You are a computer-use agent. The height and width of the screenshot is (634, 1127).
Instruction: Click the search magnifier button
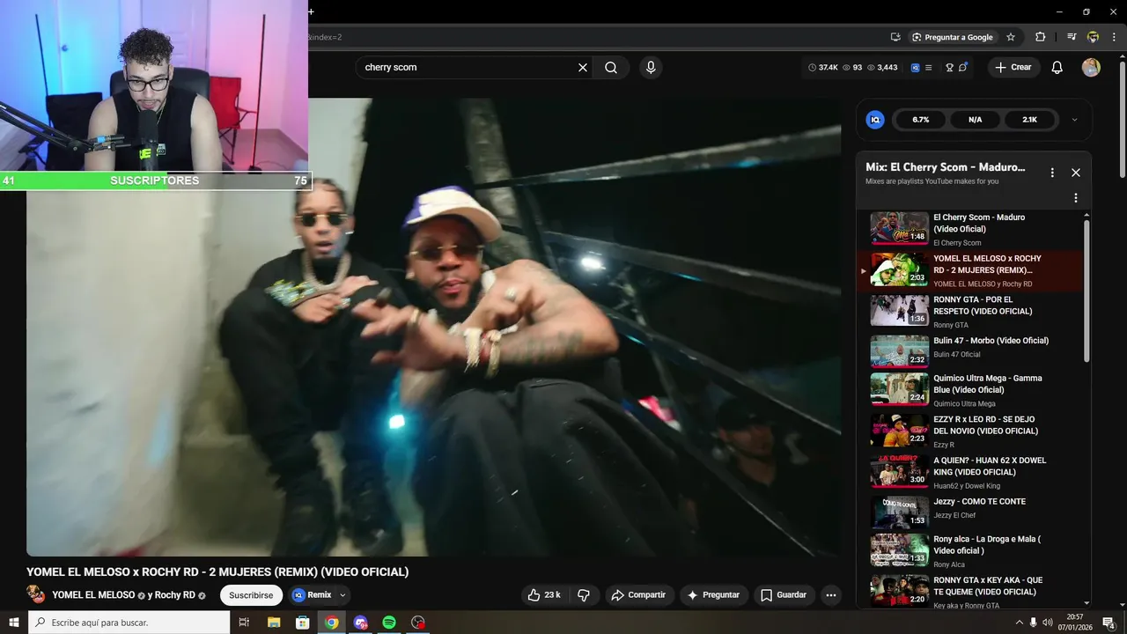pyautogui.click(x=611, y=68)
